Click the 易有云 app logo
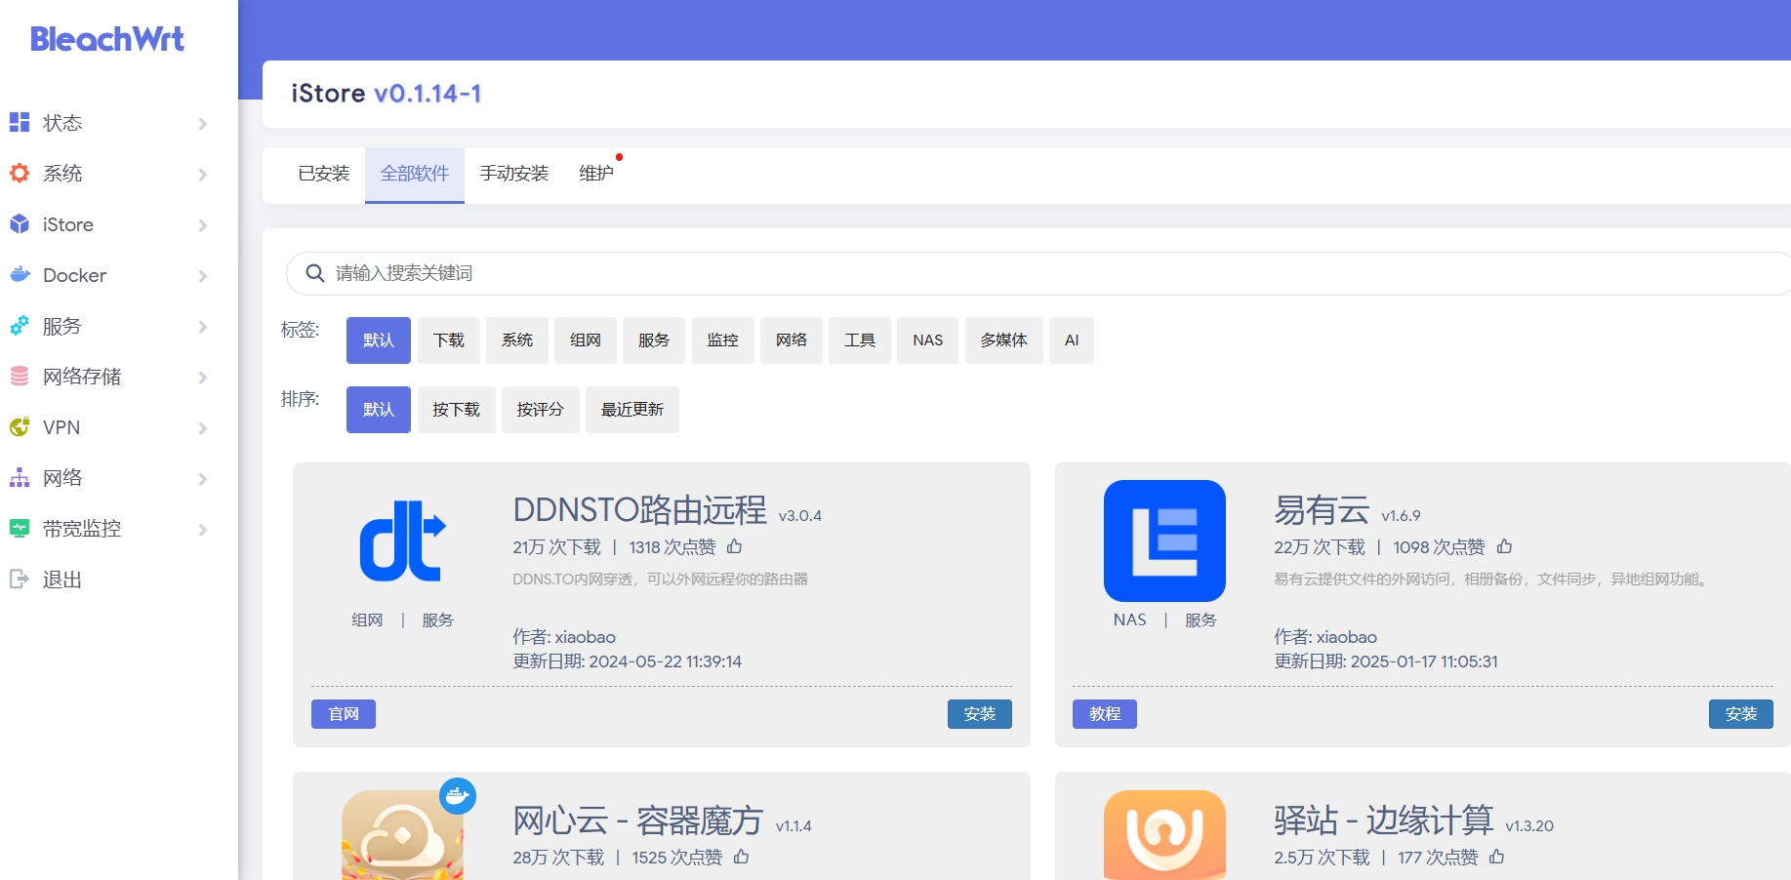This screenshot has height=880, width=1791. [x=1164, y=540]
